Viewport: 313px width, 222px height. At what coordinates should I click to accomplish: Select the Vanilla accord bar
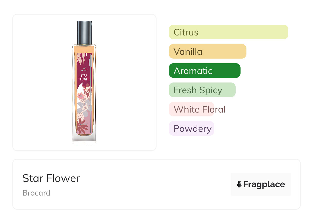207,51
